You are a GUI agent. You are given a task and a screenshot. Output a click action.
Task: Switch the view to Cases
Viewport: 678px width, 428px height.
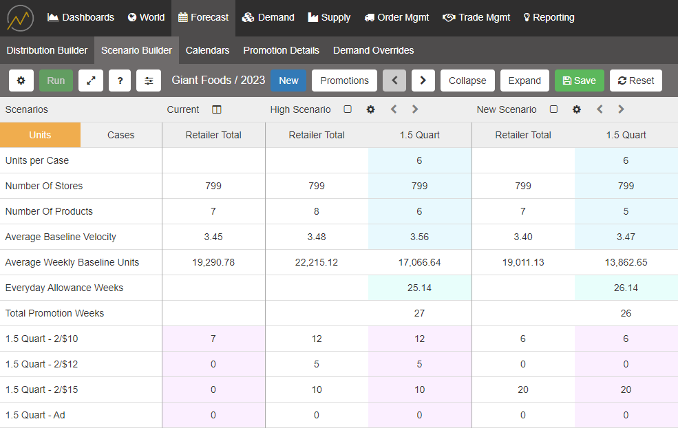tap(121, 135)
